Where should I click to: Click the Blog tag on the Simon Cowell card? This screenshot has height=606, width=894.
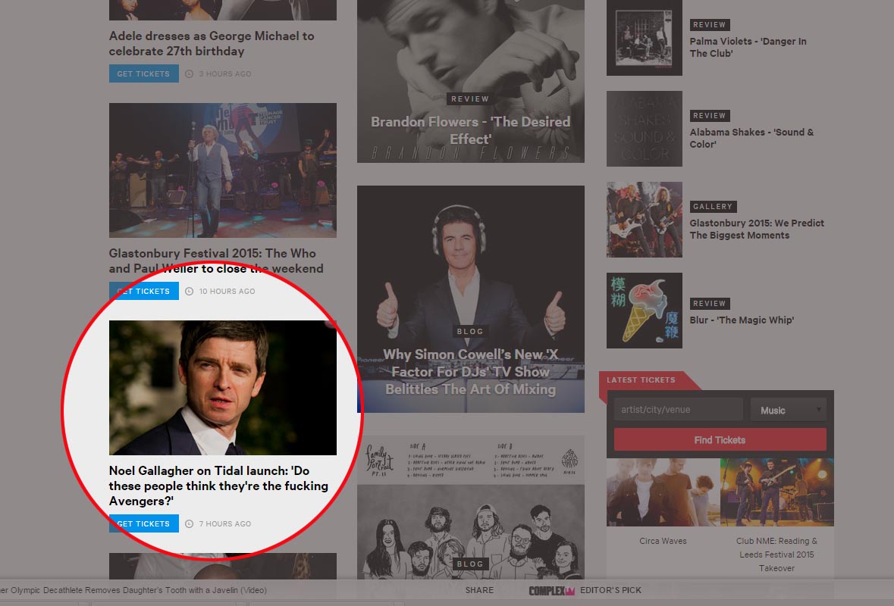(470, 332)
